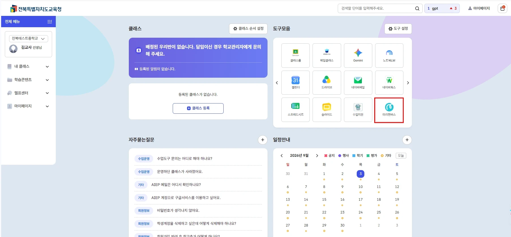
Task: Collapse the 전체 메뉴 sidebar toggle
Action: point(50,22)
